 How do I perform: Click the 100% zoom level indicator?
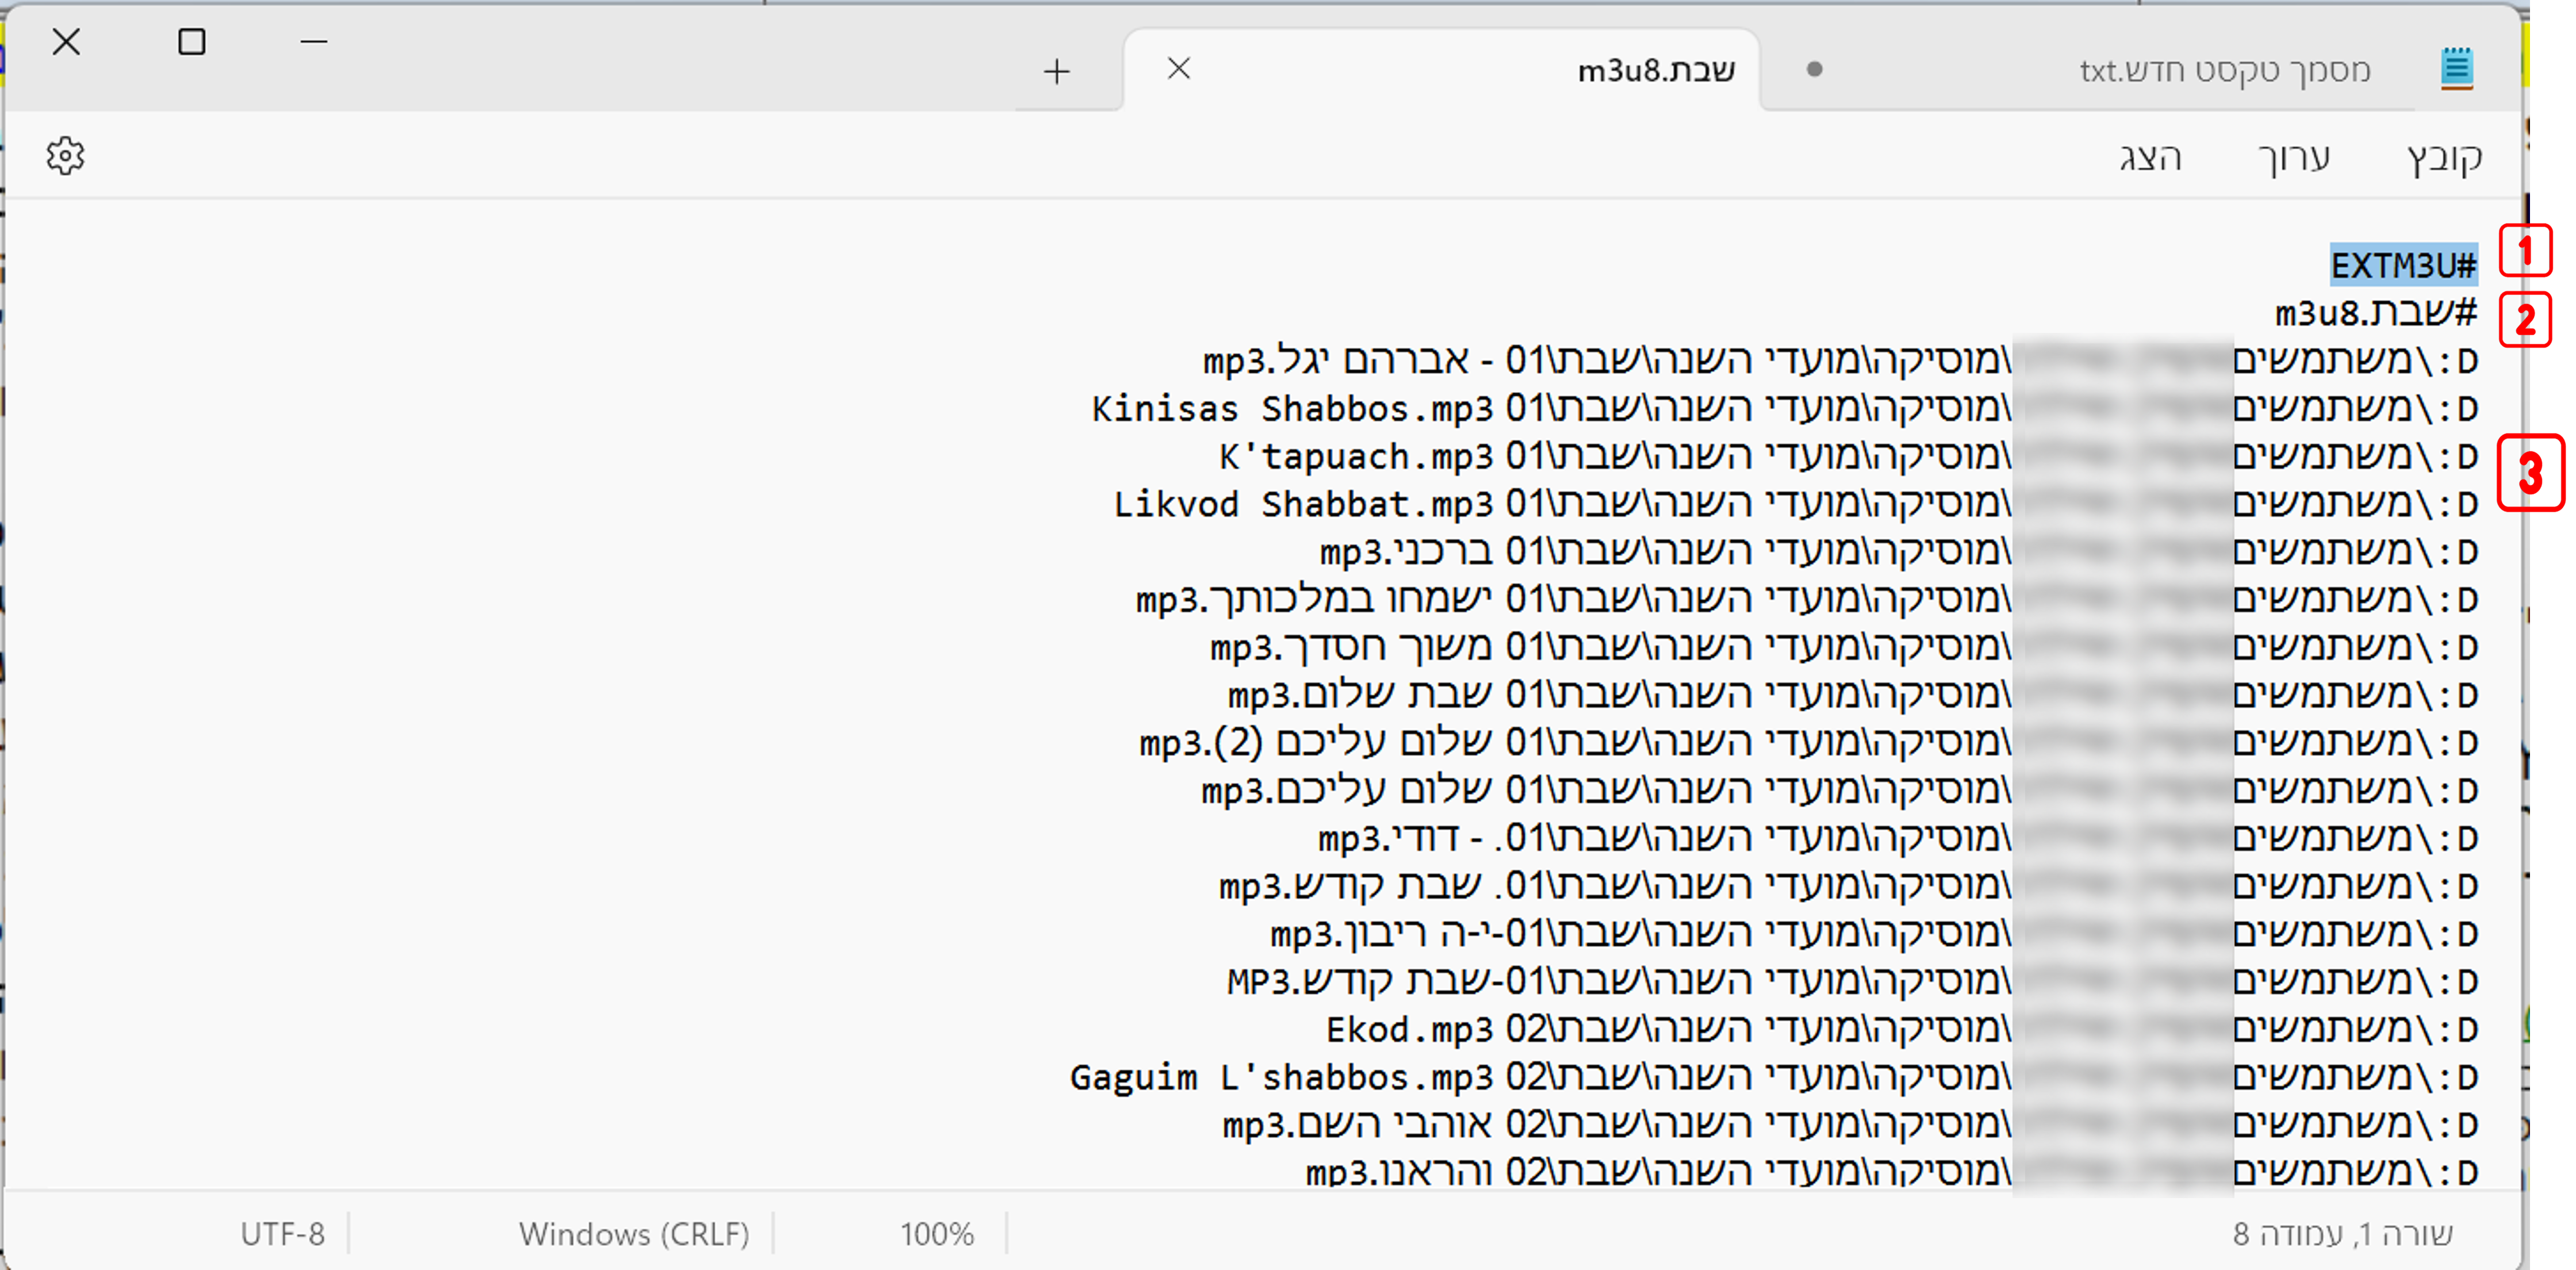[936, 1234]
